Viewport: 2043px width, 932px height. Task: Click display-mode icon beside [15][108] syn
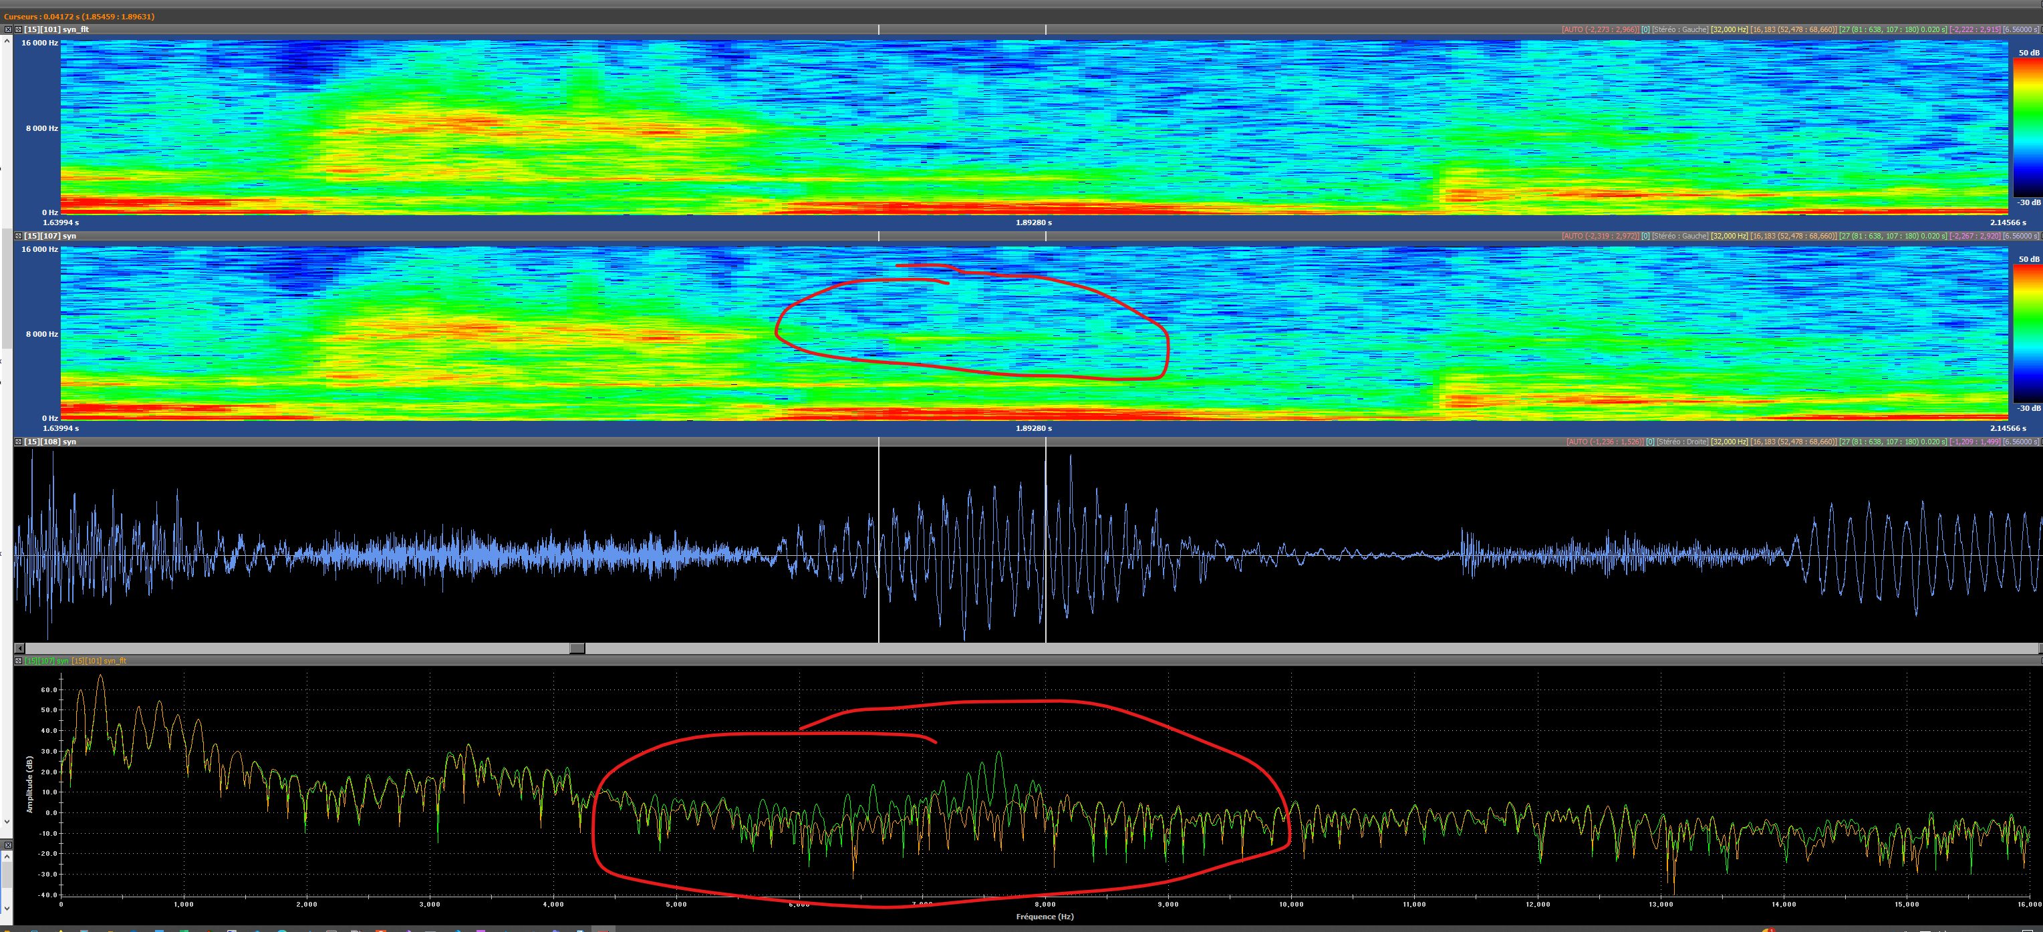pyautogui.click(x=18, y=442)
